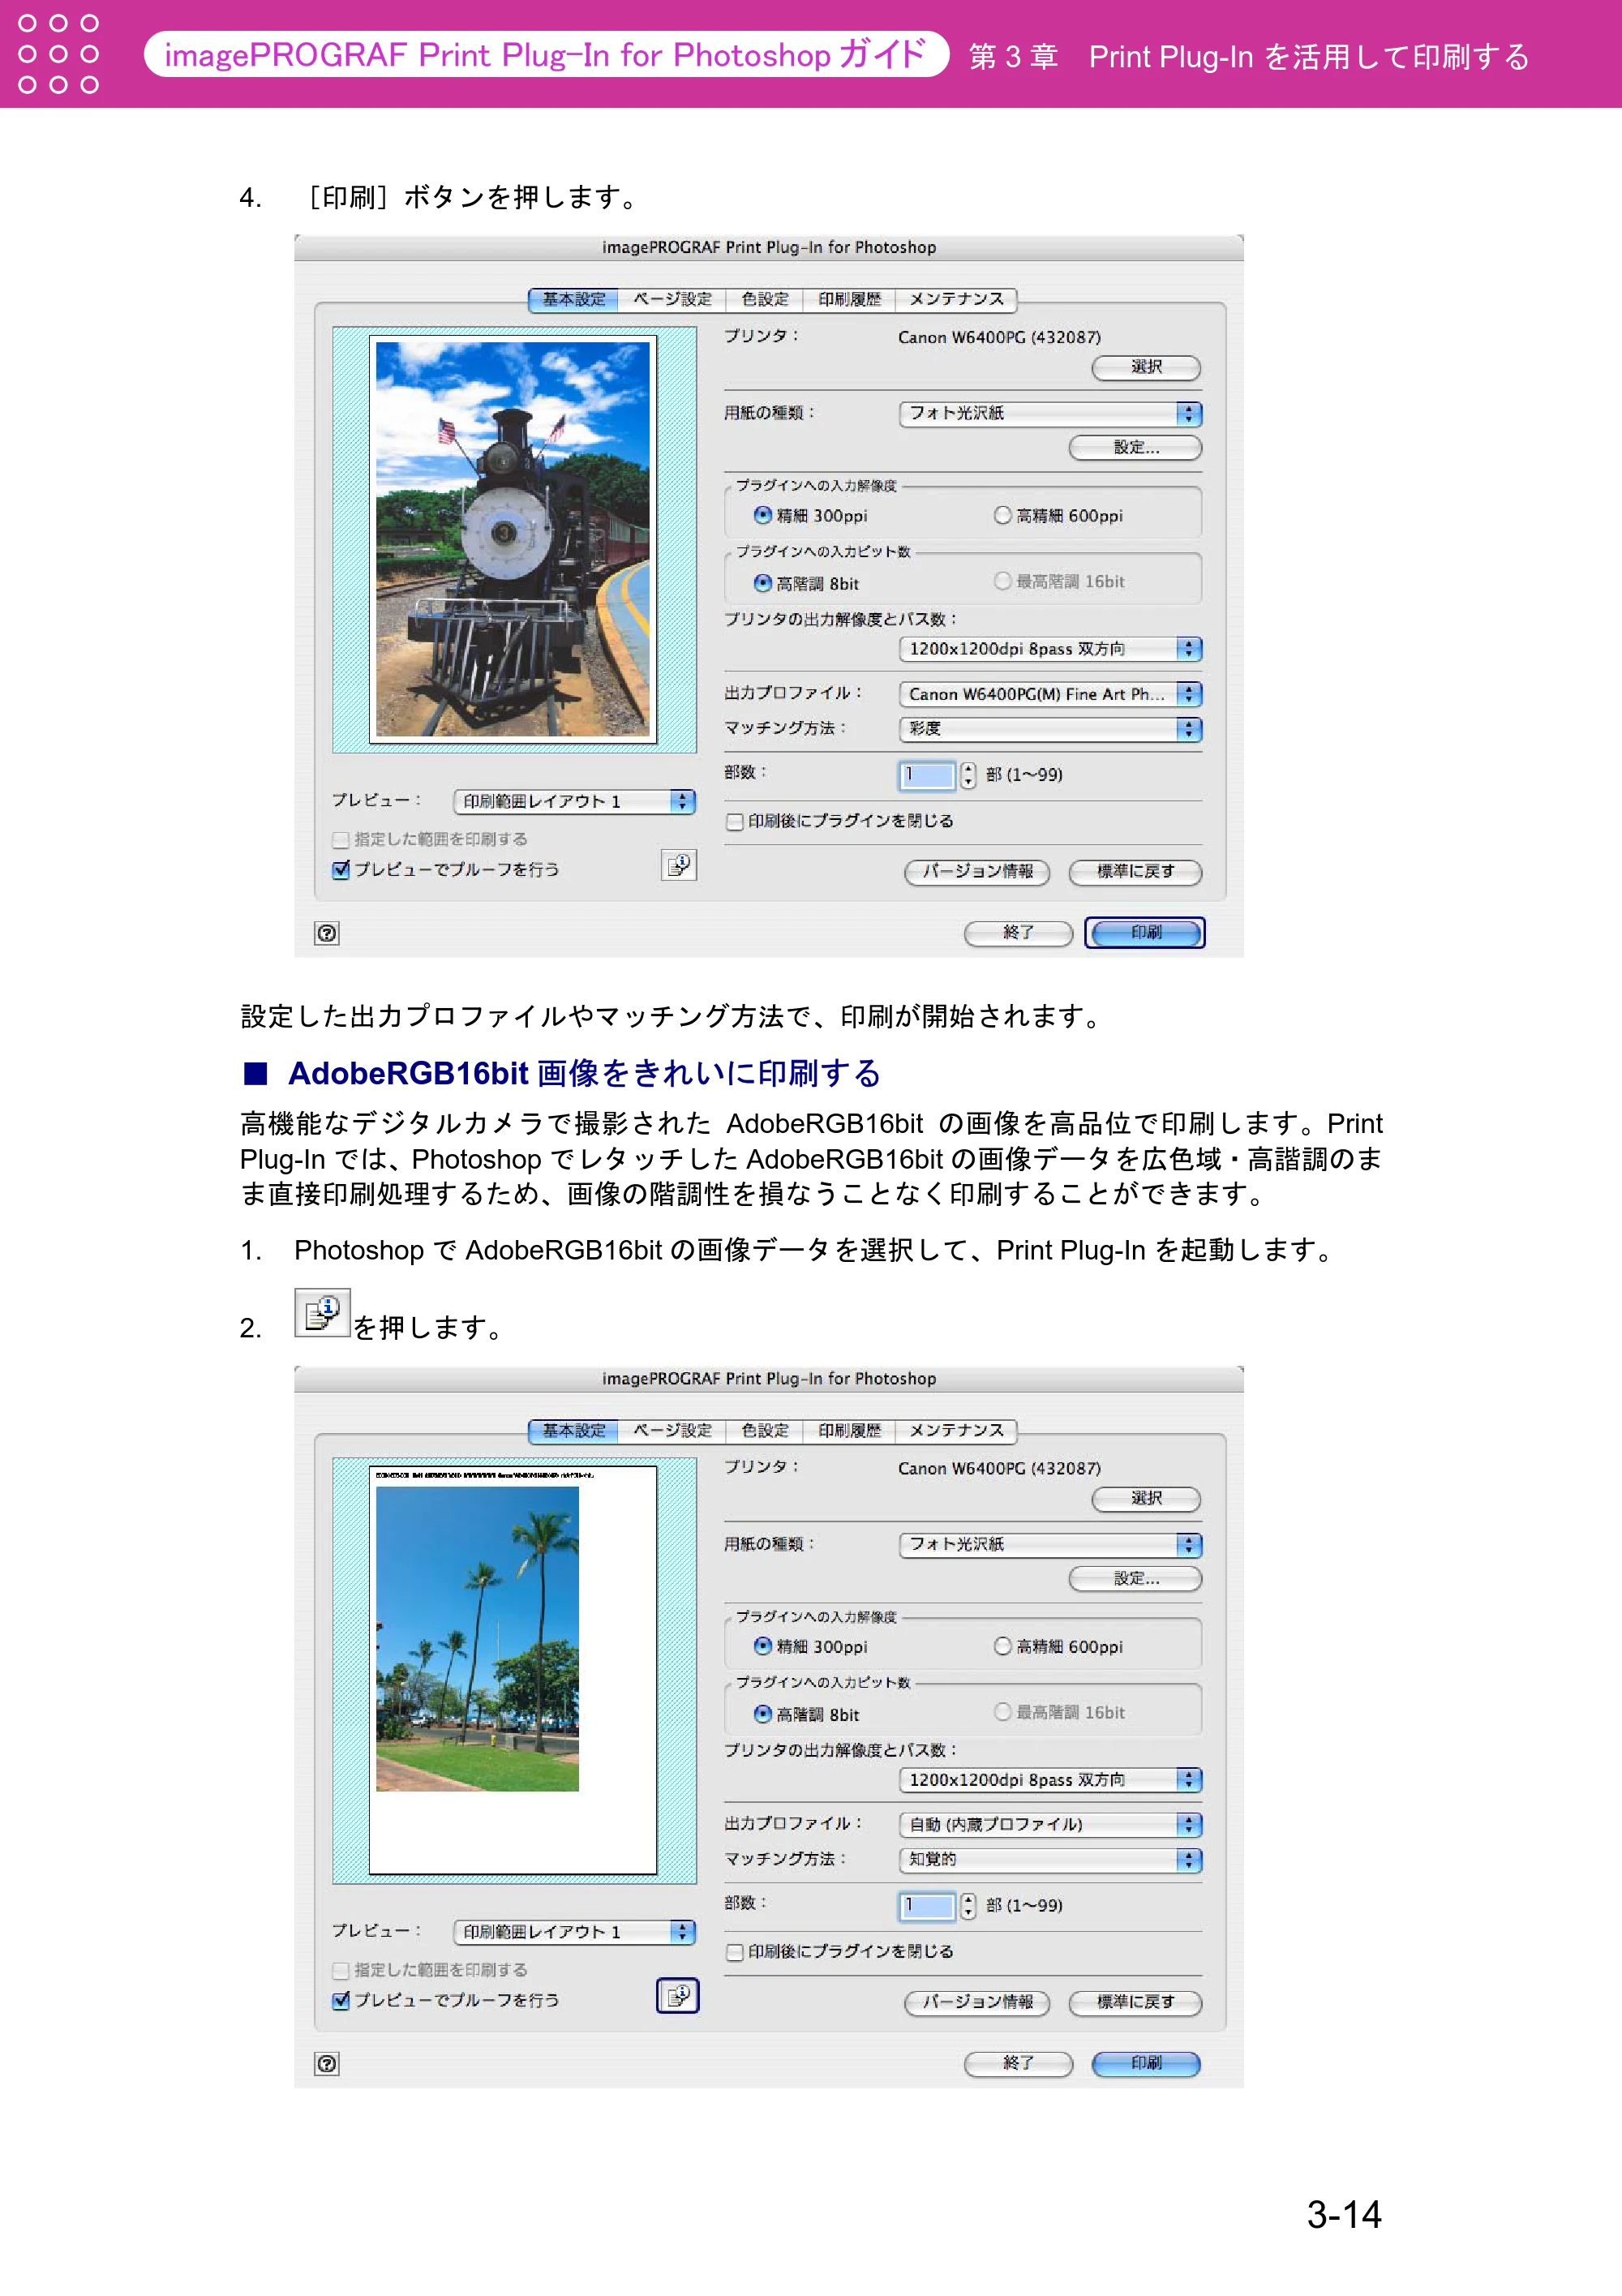Click the print info icon beside step 2 text
Image resolution: width=1622 pixels, height=2296 pixels.
(322, 1313)
